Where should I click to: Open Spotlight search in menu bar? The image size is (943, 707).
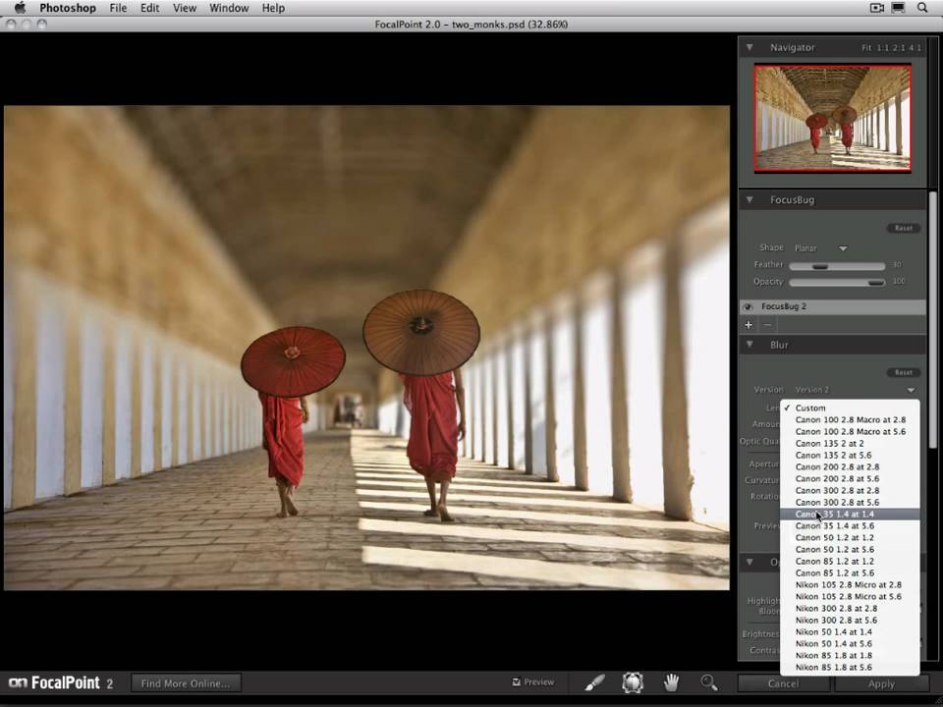tap(922, 8)
